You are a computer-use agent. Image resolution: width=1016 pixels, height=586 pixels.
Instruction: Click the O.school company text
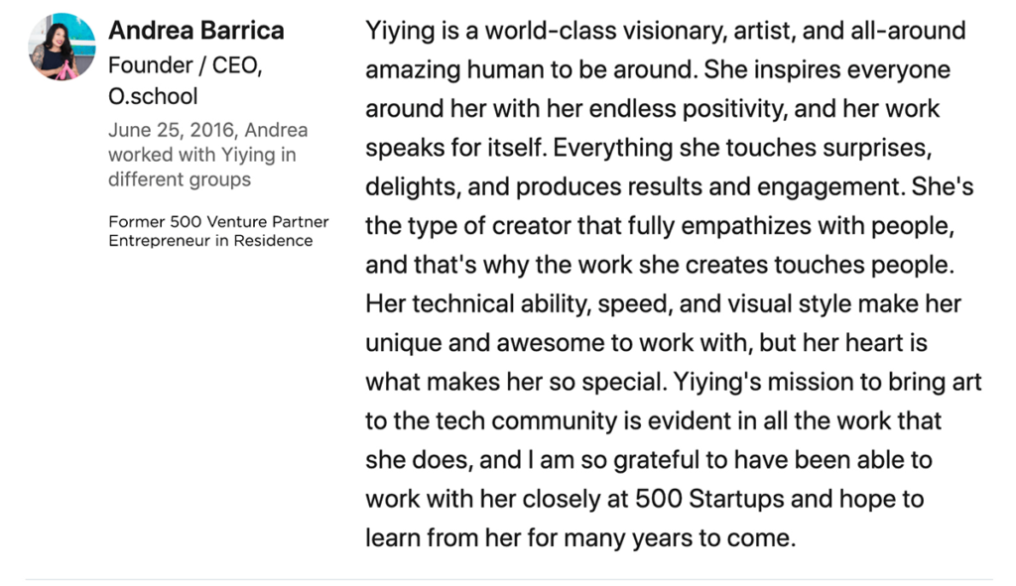point(153,96)
